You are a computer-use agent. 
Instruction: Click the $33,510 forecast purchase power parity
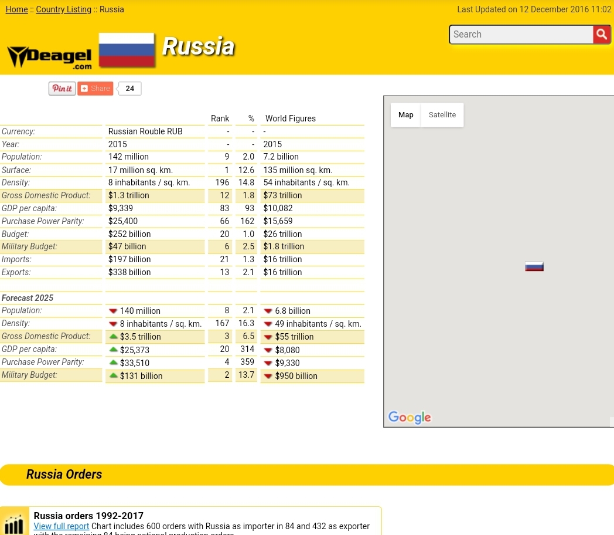point(135,363)
